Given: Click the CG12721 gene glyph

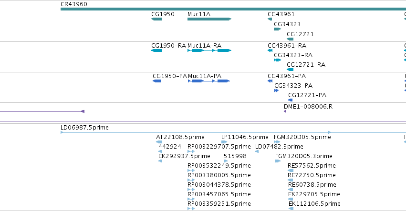Looking at the screenshot, I should 290,39.
